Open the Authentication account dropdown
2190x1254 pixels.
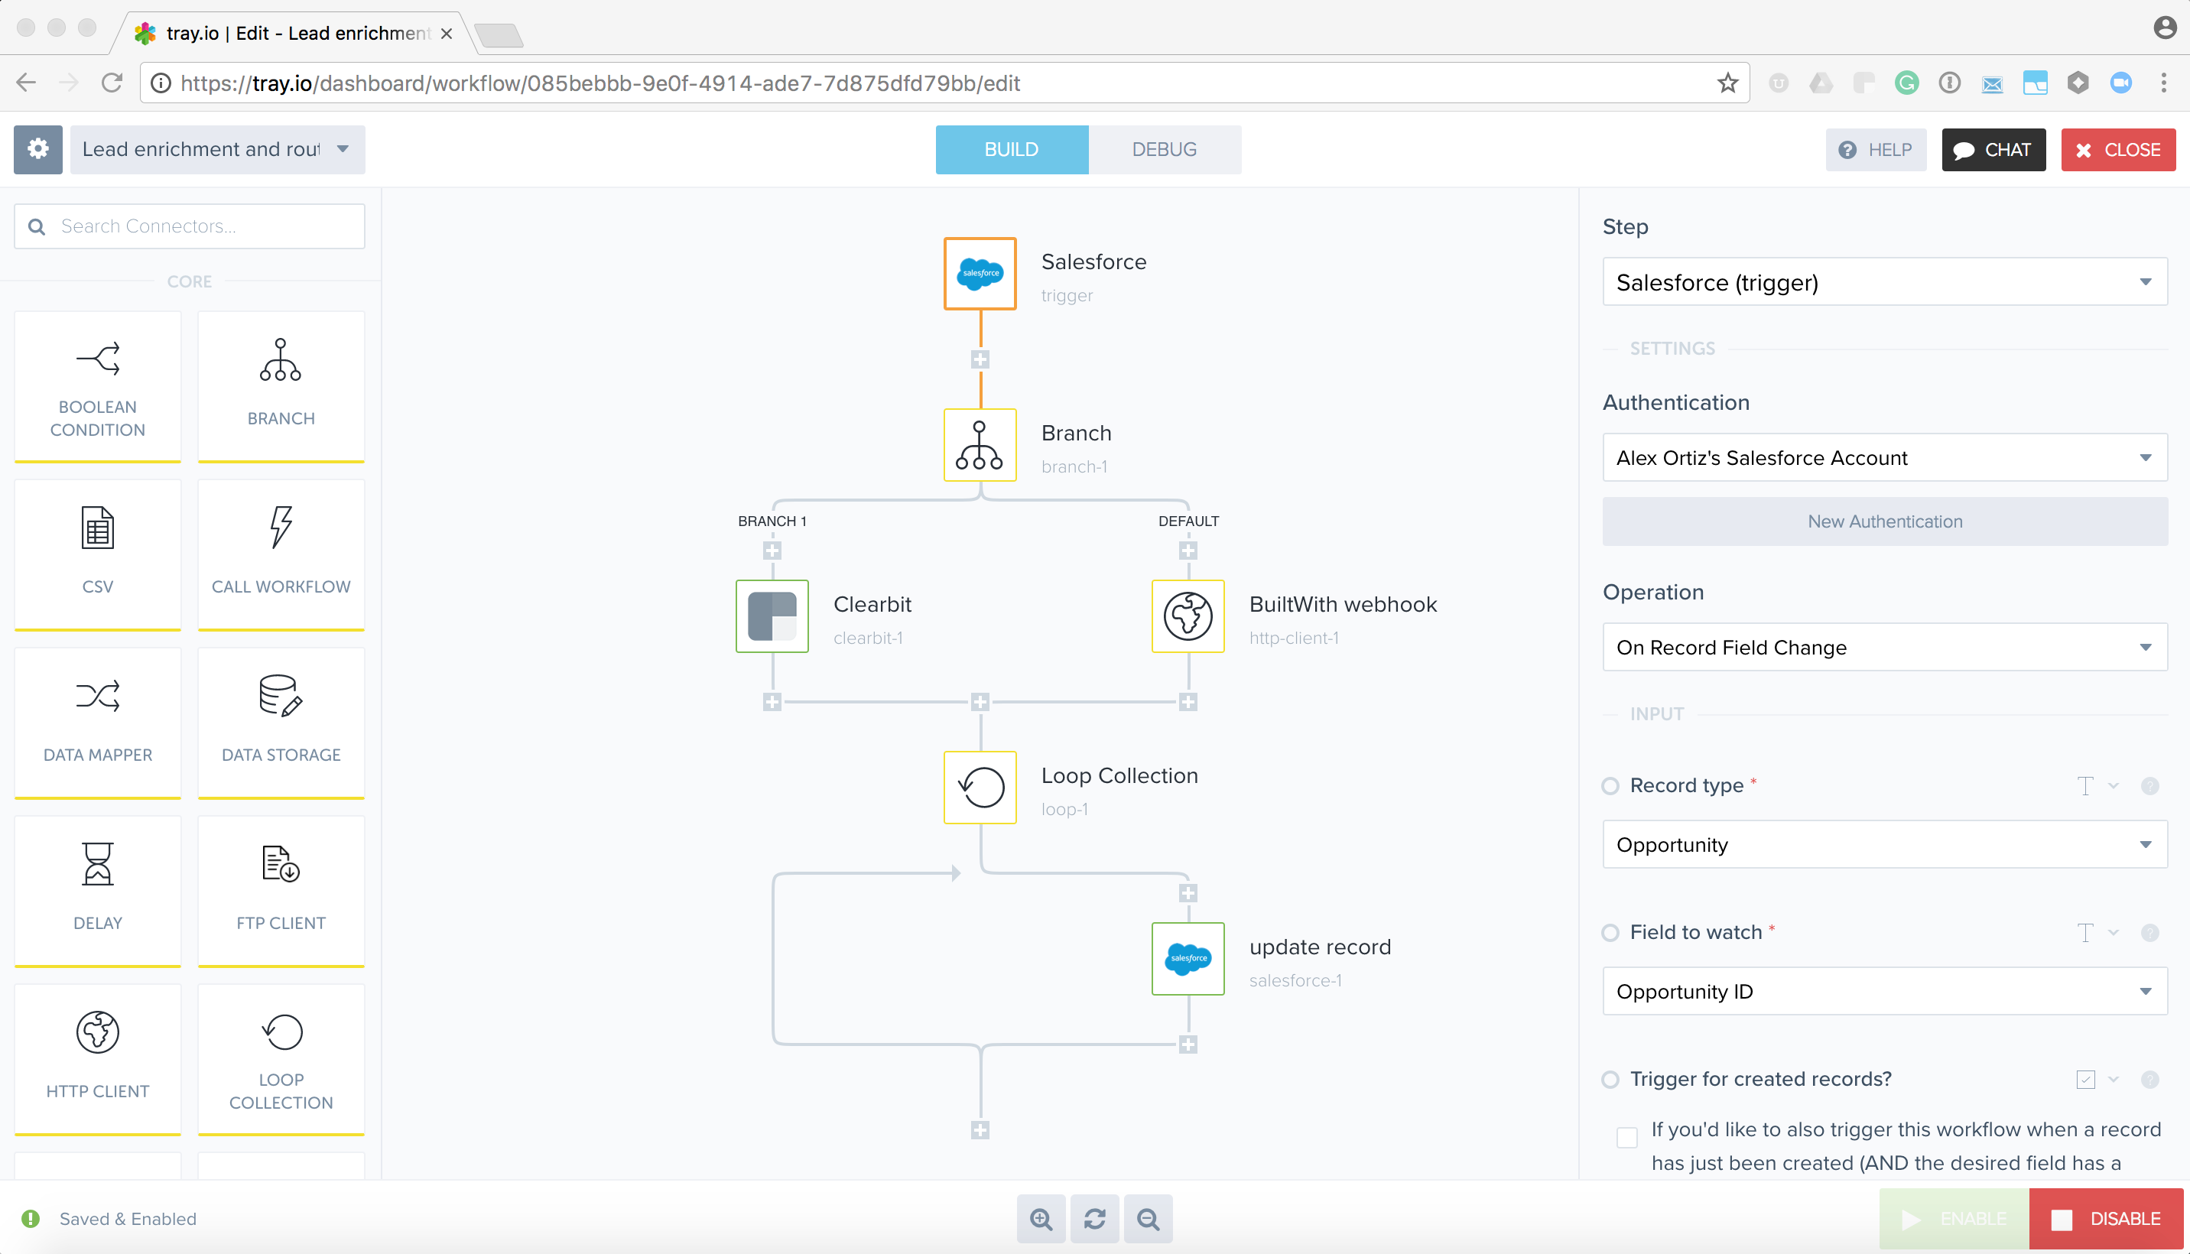point(1884,457)
